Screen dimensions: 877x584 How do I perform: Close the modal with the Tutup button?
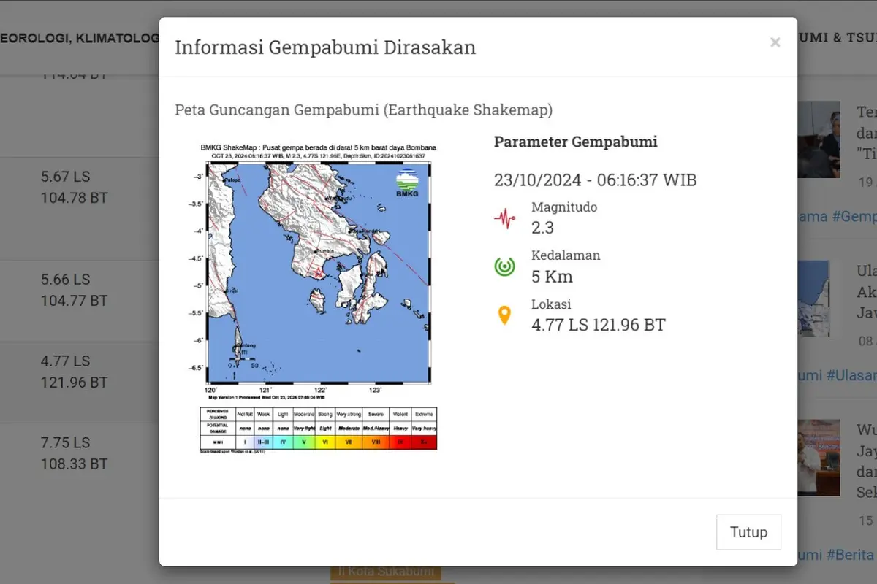tap(748, 532)
